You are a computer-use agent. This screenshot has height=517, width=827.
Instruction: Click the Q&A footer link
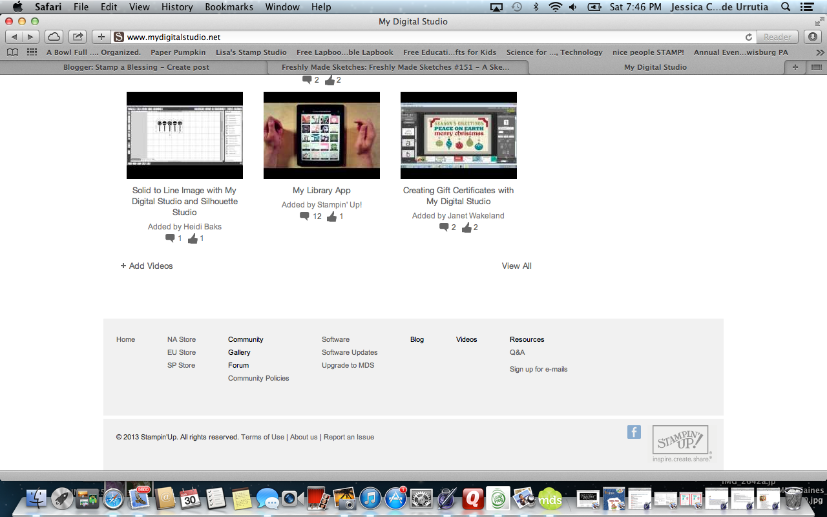(518, 352)
